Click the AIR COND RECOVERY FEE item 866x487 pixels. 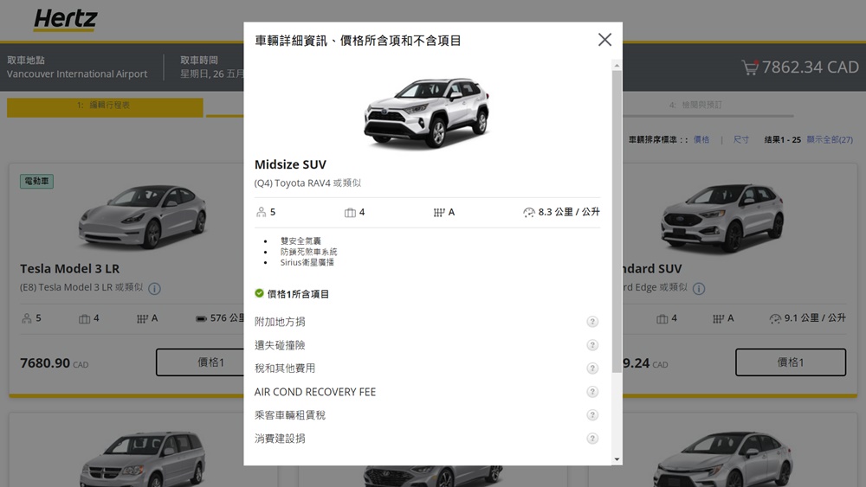click(315, 392)
